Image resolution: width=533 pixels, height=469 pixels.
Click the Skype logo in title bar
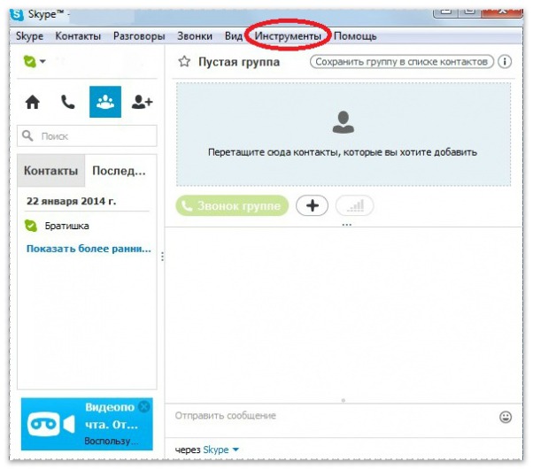click(17, 14)
